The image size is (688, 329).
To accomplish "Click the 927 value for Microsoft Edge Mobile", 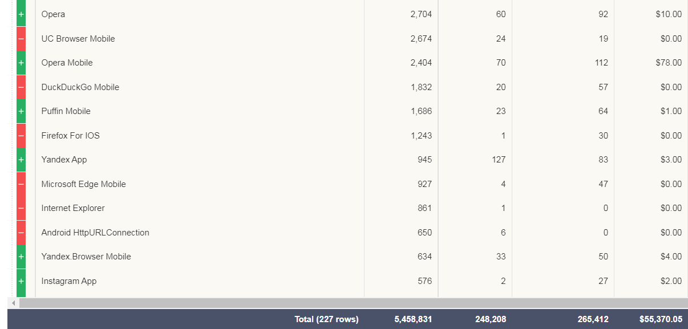I will 424,184.
